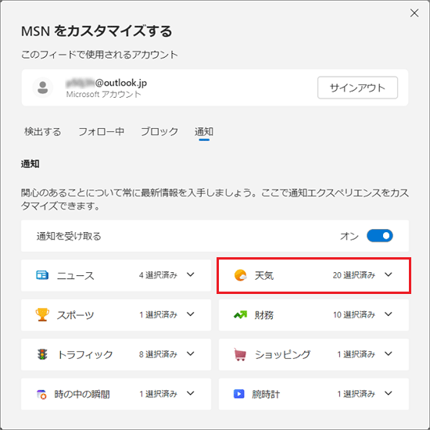Click the Weather (天気) sun icon
This screenshot has width=430, height=430.
(x=240, y=275)
